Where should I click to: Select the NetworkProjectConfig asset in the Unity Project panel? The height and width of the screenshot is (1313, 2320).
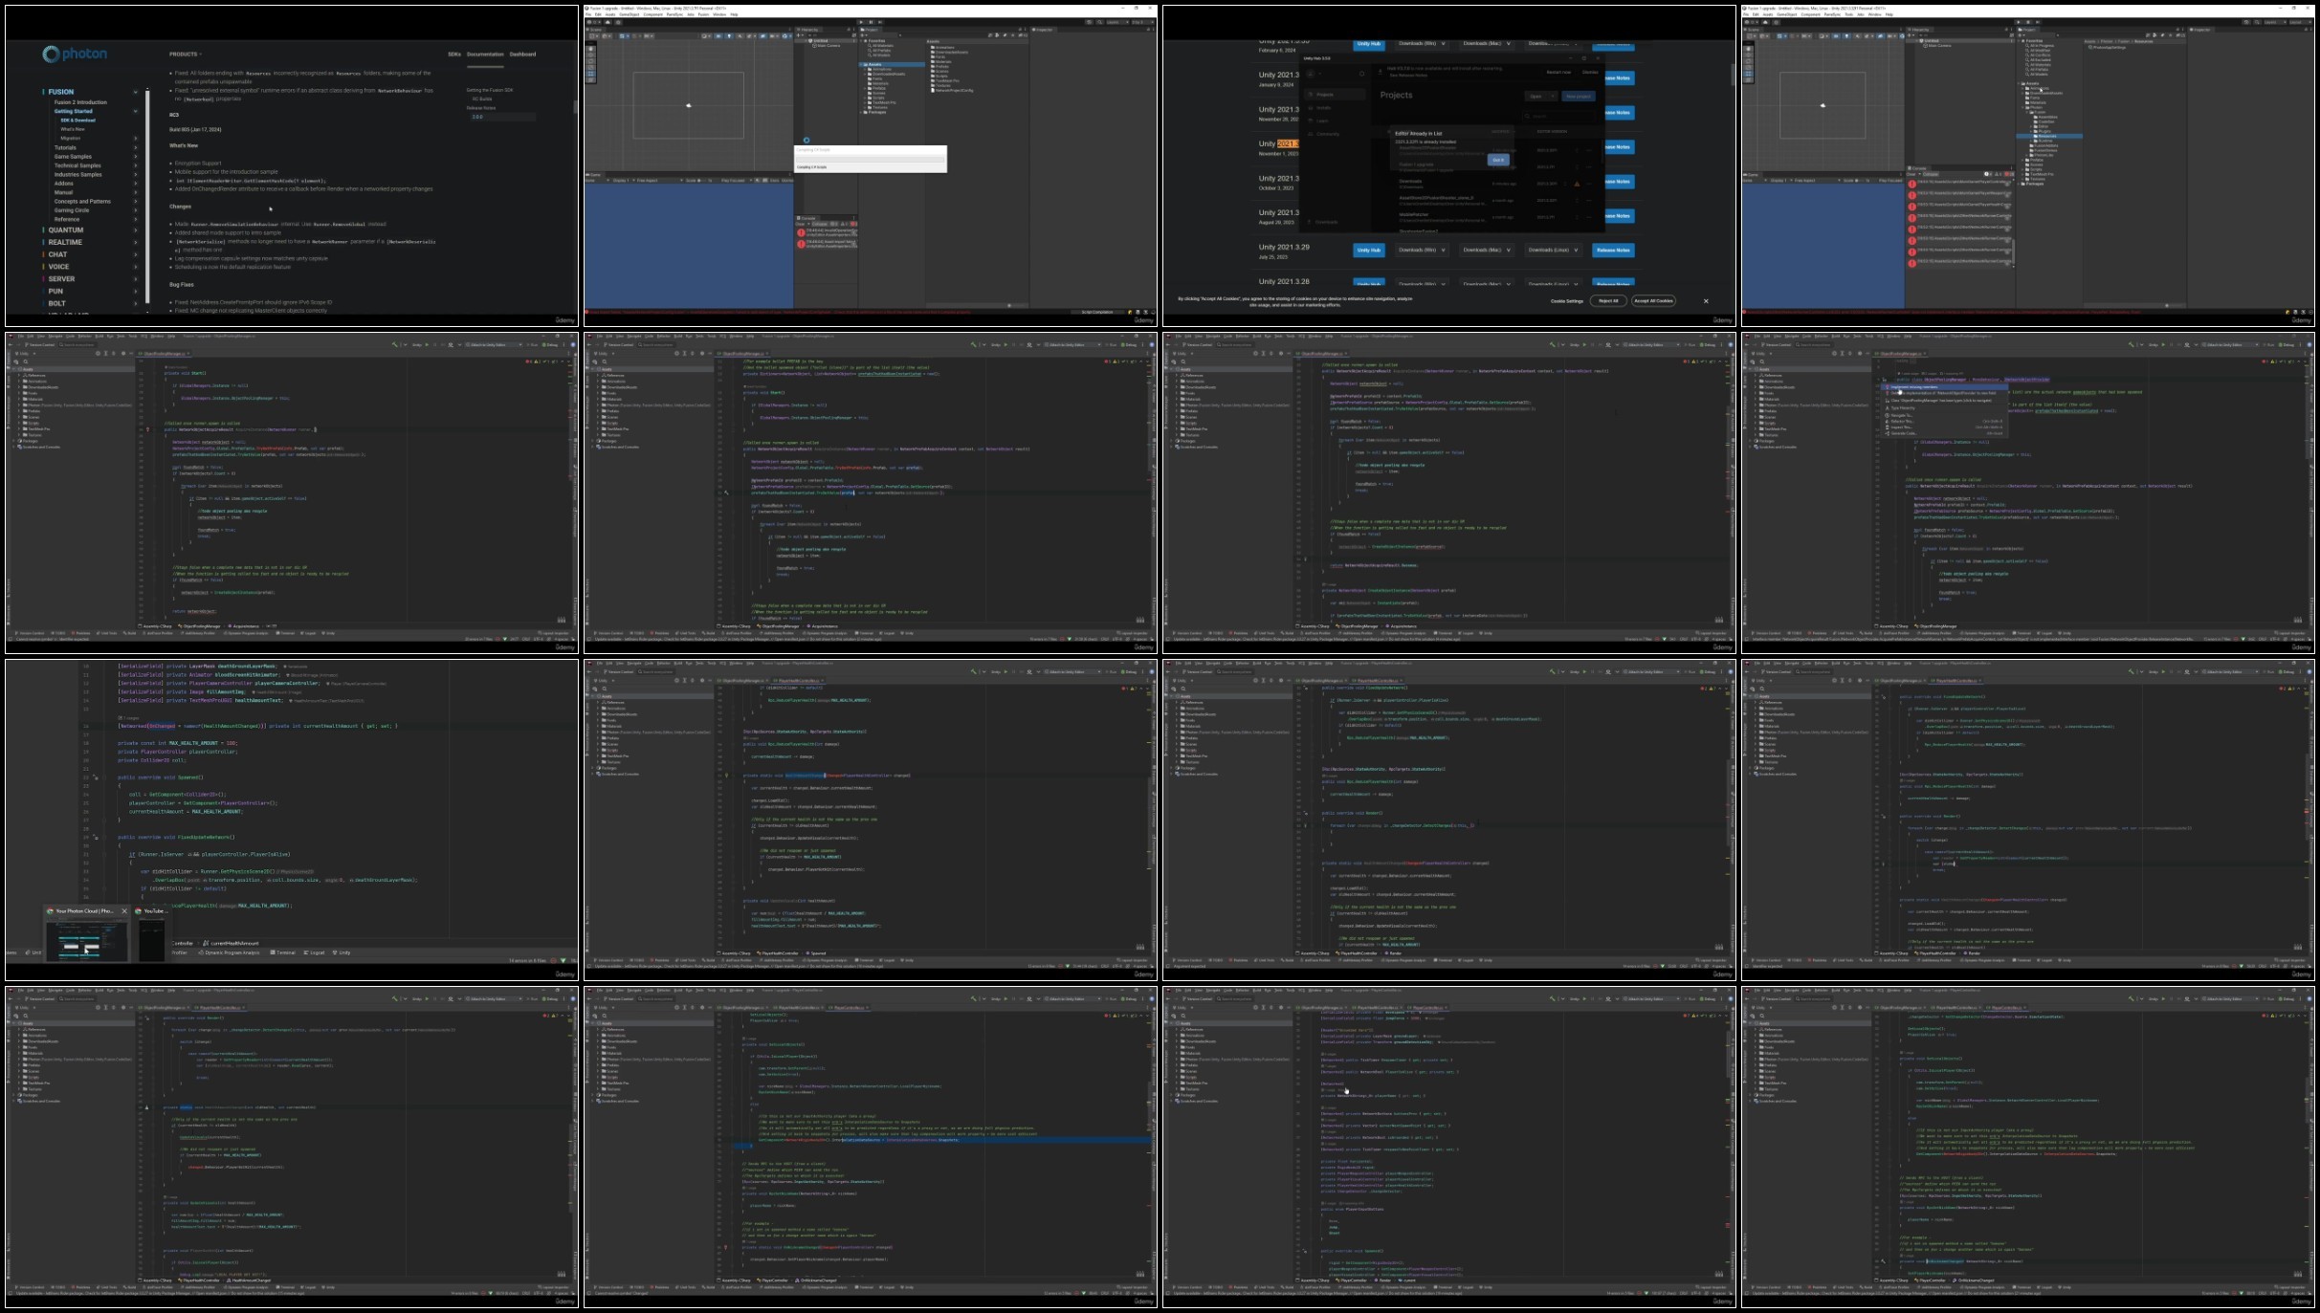952,90
